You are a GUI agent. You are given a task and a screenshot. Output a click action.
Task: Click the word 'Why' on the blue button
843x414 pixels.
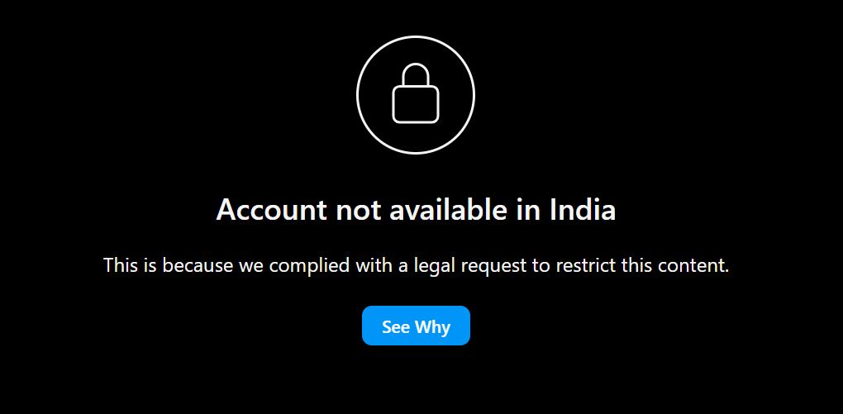pyautogui.click(x=432, y=327)
